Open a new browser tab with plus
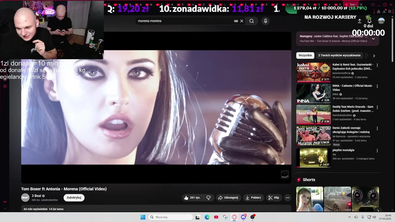 click(x=361, y=5)
